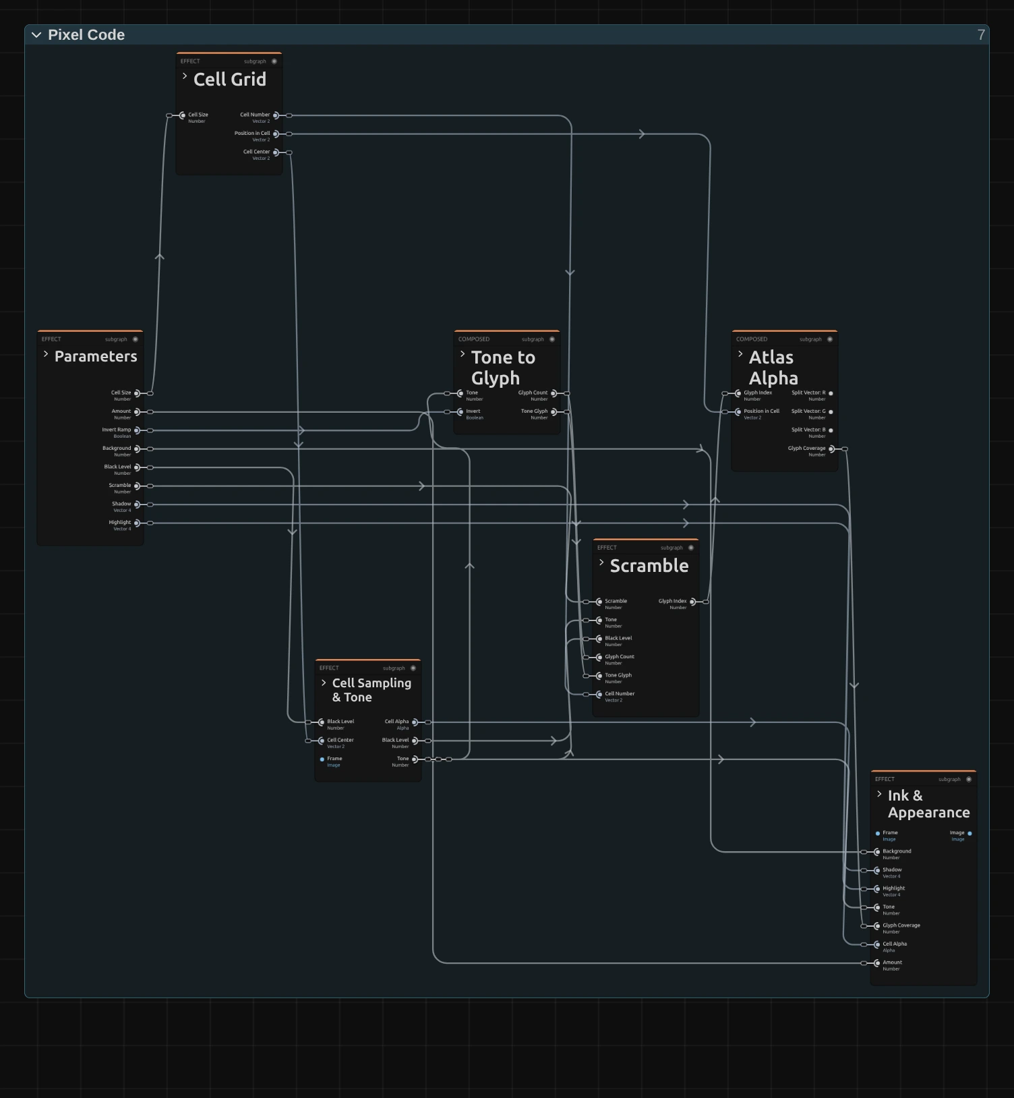The width and height of the screenshot is (1014, 1098).
Task: Expand the Tone to Glyph node
Action: (463, 354)
